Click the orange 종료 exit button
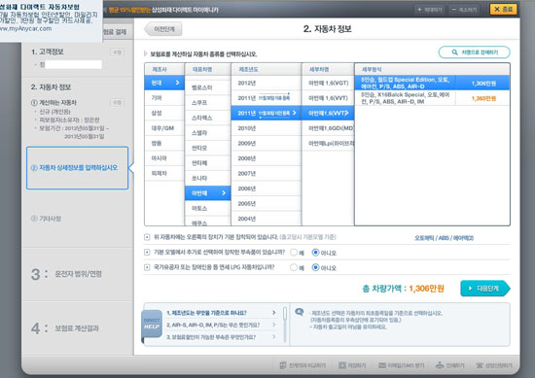535x378 pixels. [503, 9]
